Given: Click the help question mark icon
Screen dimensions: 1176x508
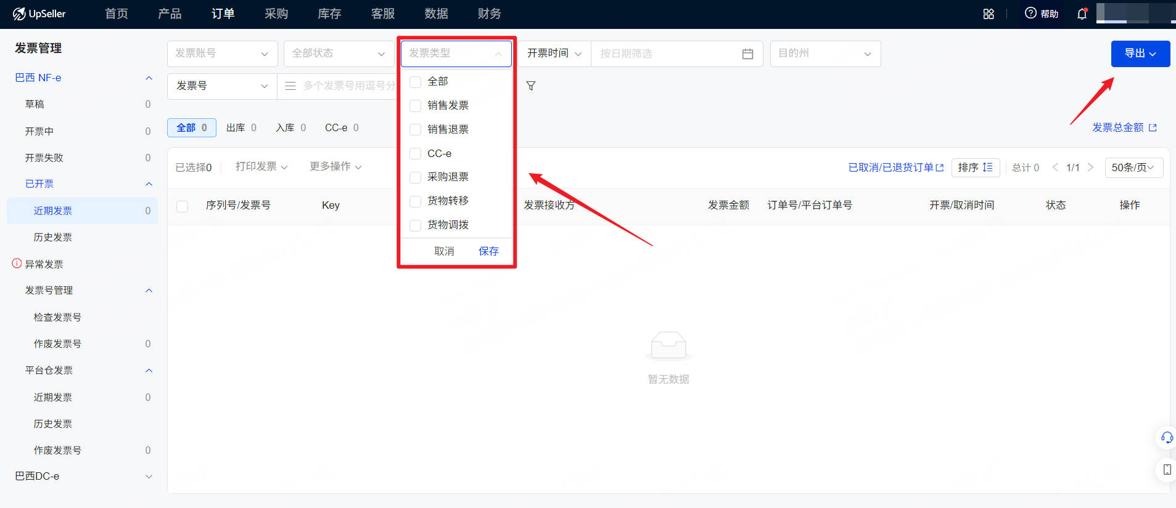Looking at the screenshot, I should pos(1030,13).
